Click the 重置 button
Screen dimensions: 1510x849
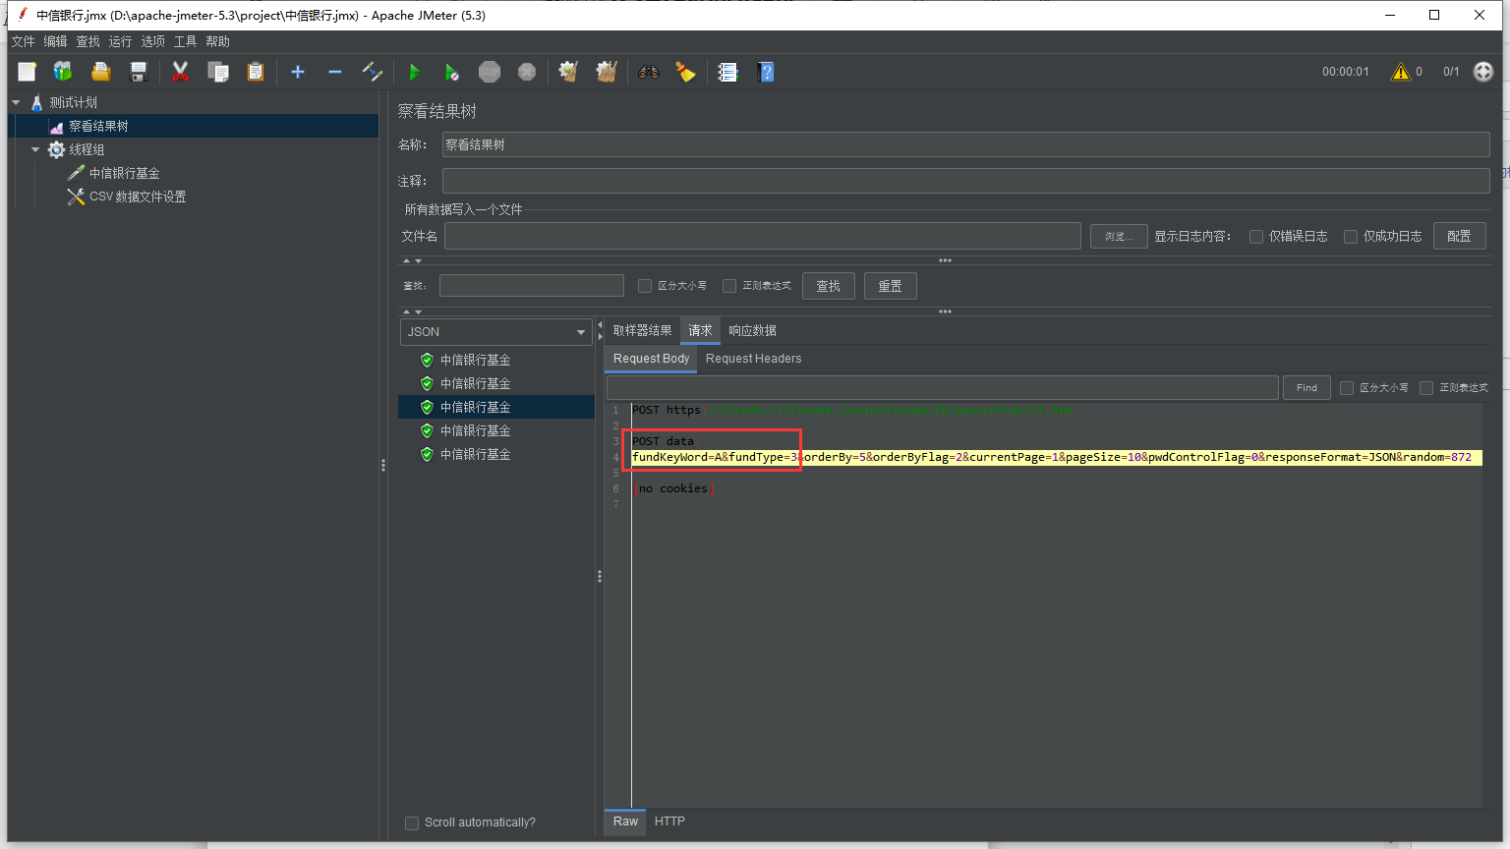point(890,286)
